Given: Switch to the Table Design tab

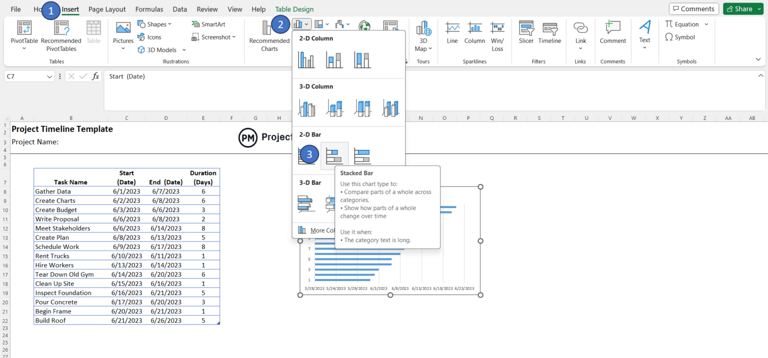Looking at the screenshot, I should tap(294, 8).
